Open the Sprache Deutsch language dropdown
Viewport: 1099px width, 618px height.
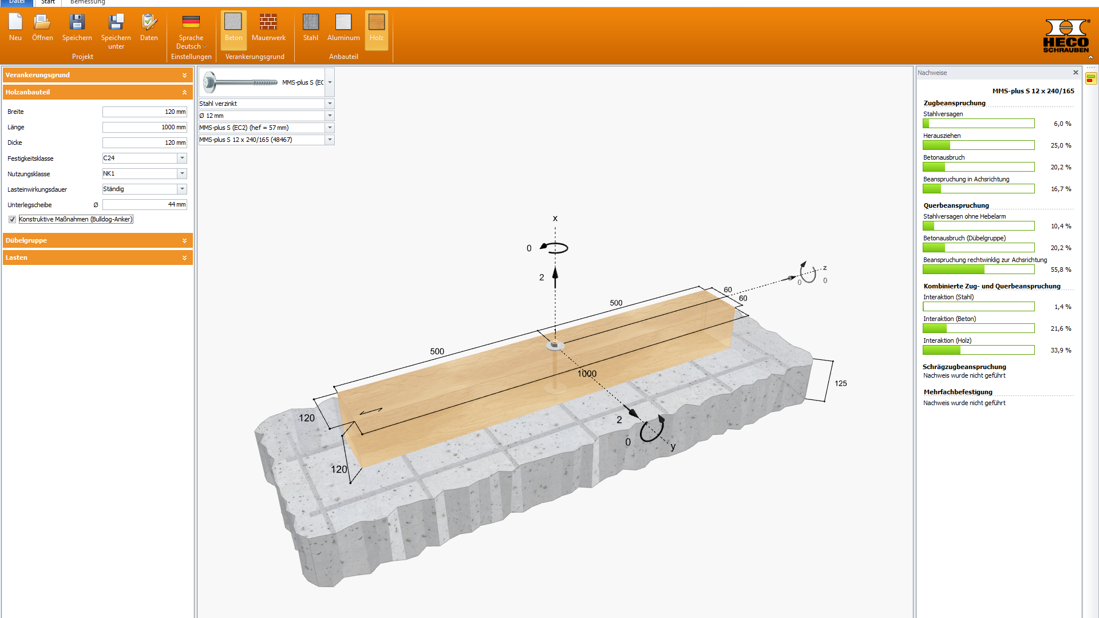(x=192, y=46)
